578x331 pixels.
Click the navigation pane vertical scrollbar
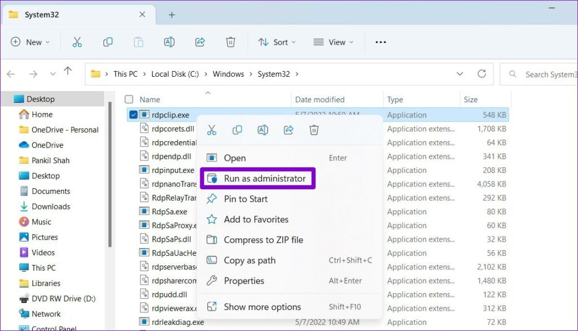click(110, 174)
